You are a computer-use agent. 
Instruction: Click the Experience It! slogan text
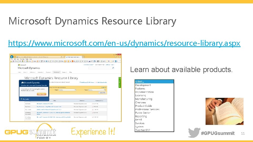pos(93,132)
